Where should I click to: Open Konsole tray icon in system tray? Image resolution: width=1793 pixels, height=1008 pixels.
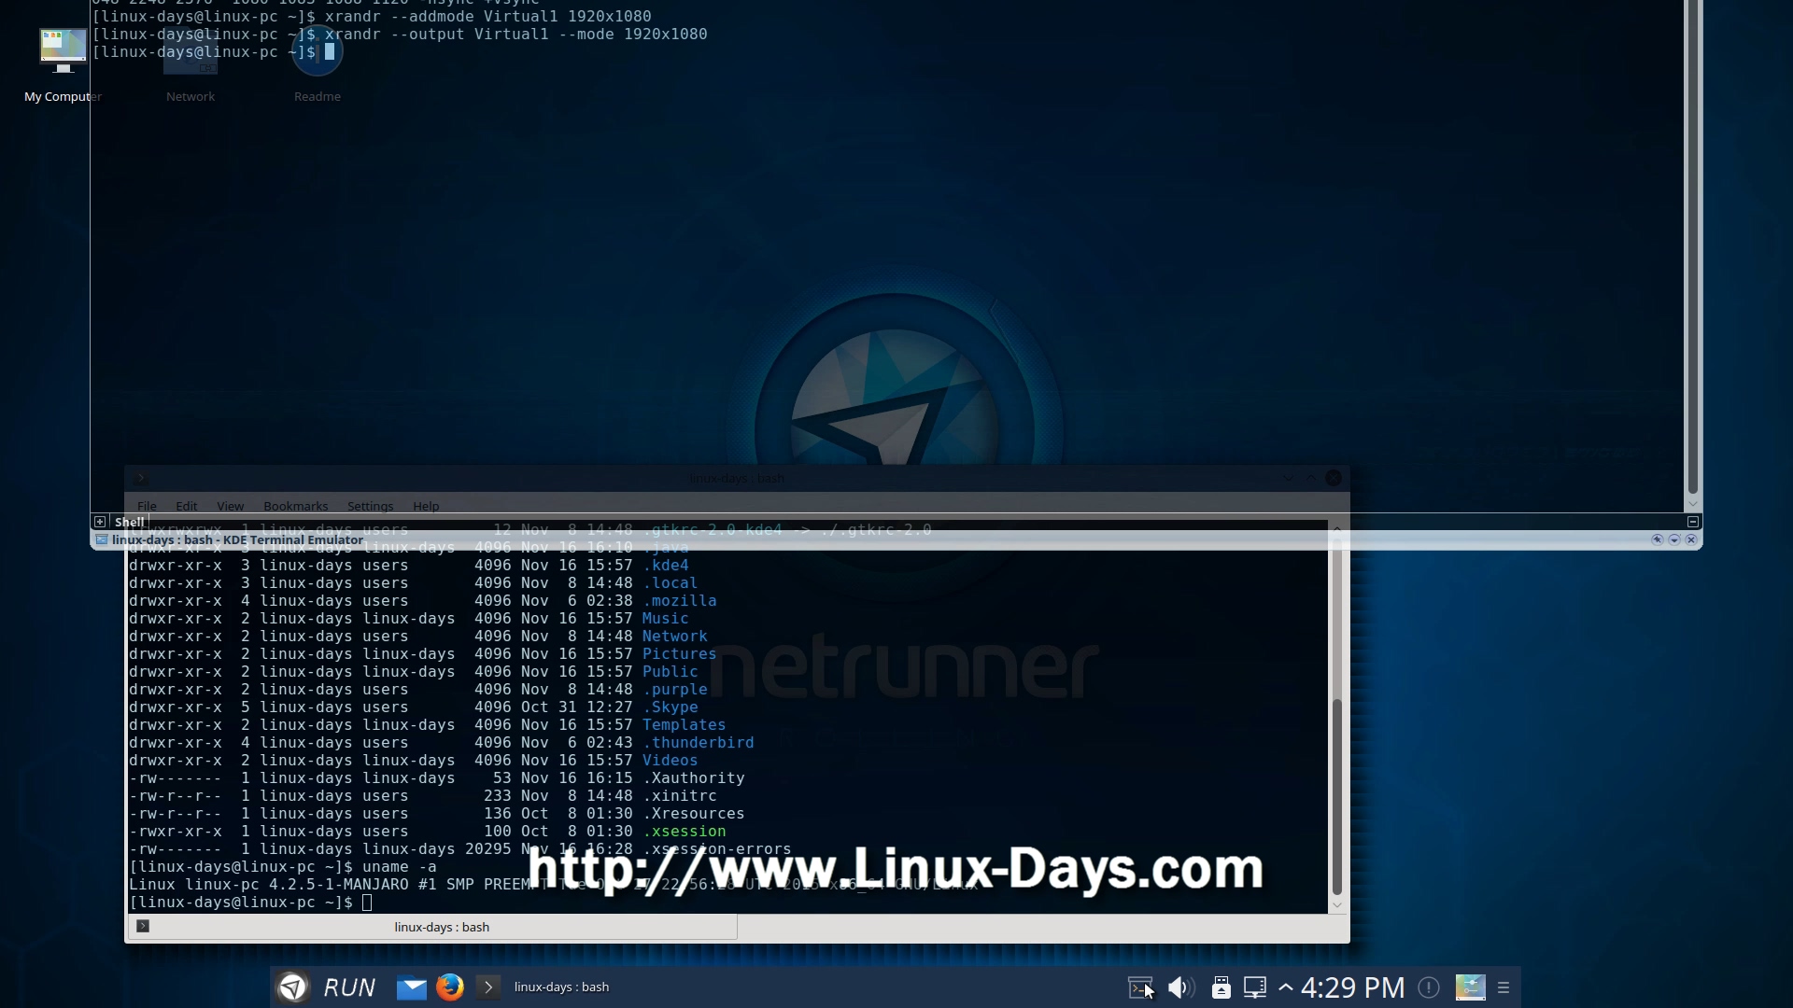(1140, 987)
